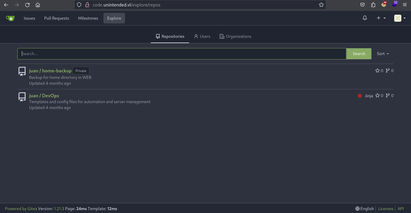Screen dimensions: 411x213
Task: Expand the plus create-new dropdown
Action: 381,18
